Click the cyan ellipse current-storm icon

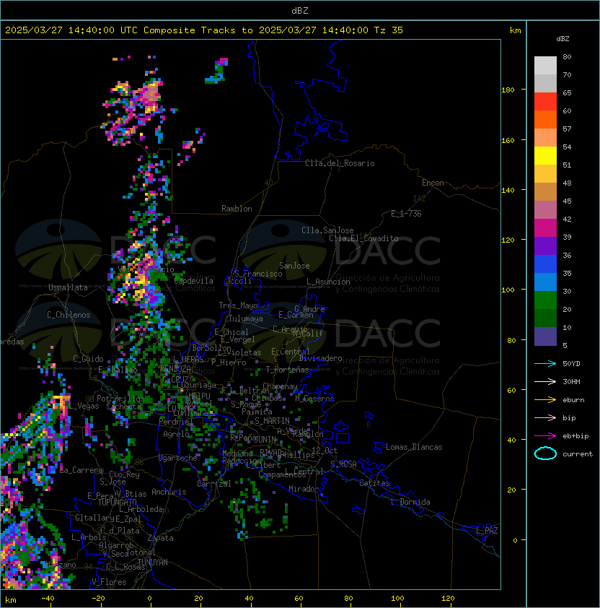tap(545, 453)
